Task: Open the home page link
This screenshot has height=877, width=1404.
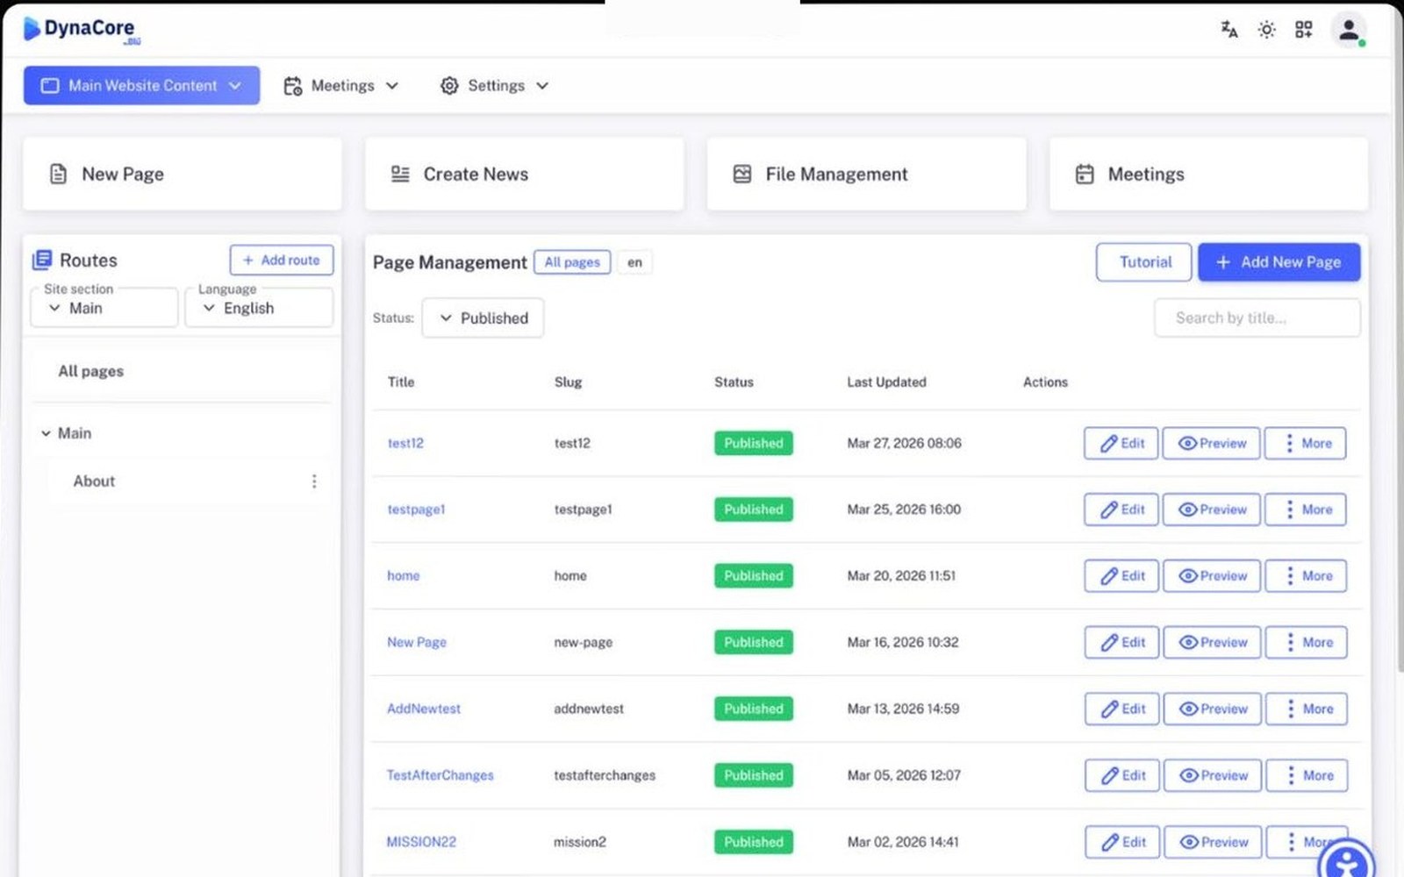Action: click(x=404, y=575)
